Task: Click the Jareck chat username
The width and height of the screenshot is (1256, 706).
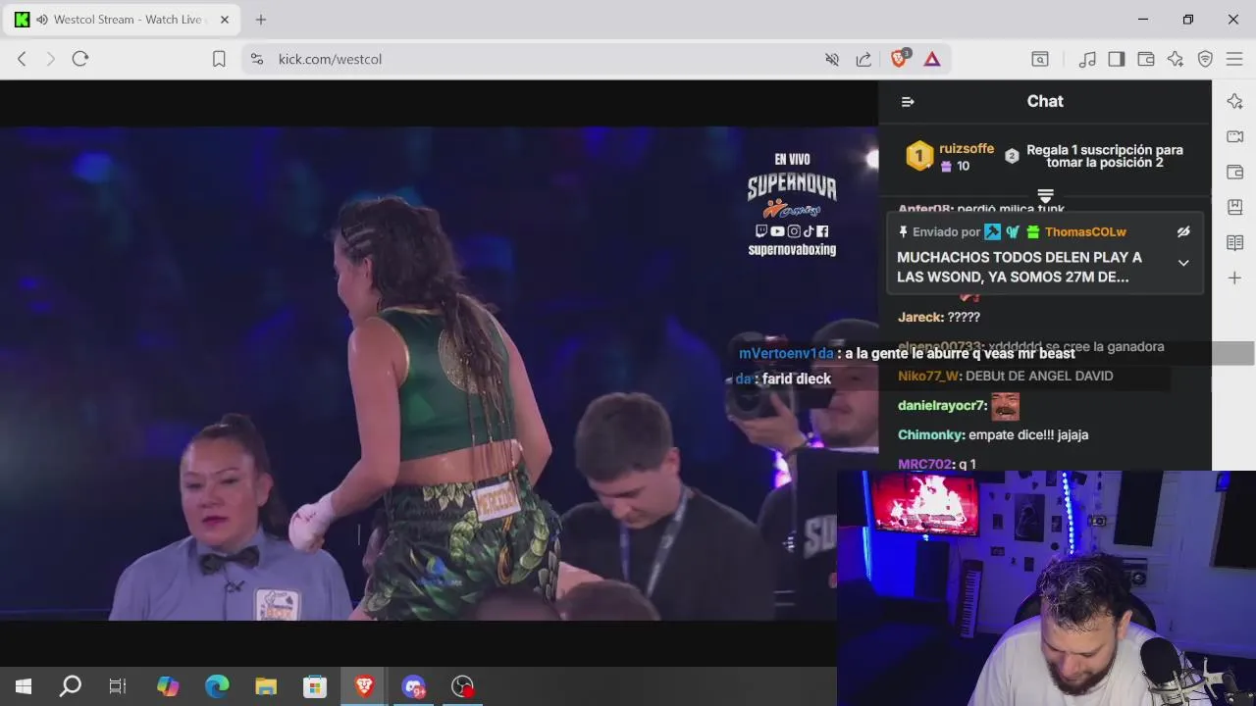Action: 920,317
